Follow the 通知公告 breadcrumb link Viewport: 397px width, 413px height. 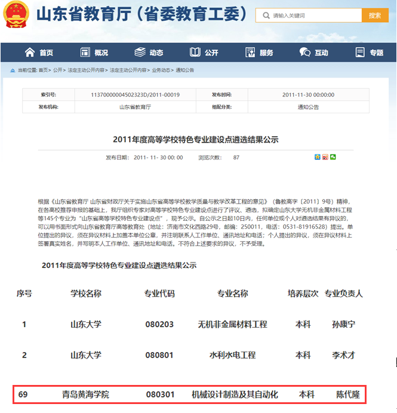[184, 70]
